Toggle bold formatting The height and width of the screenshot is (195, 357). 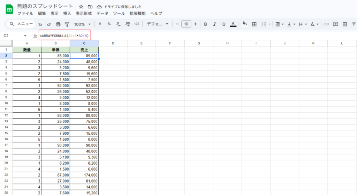pyautogui.click(x=205, y=24)
